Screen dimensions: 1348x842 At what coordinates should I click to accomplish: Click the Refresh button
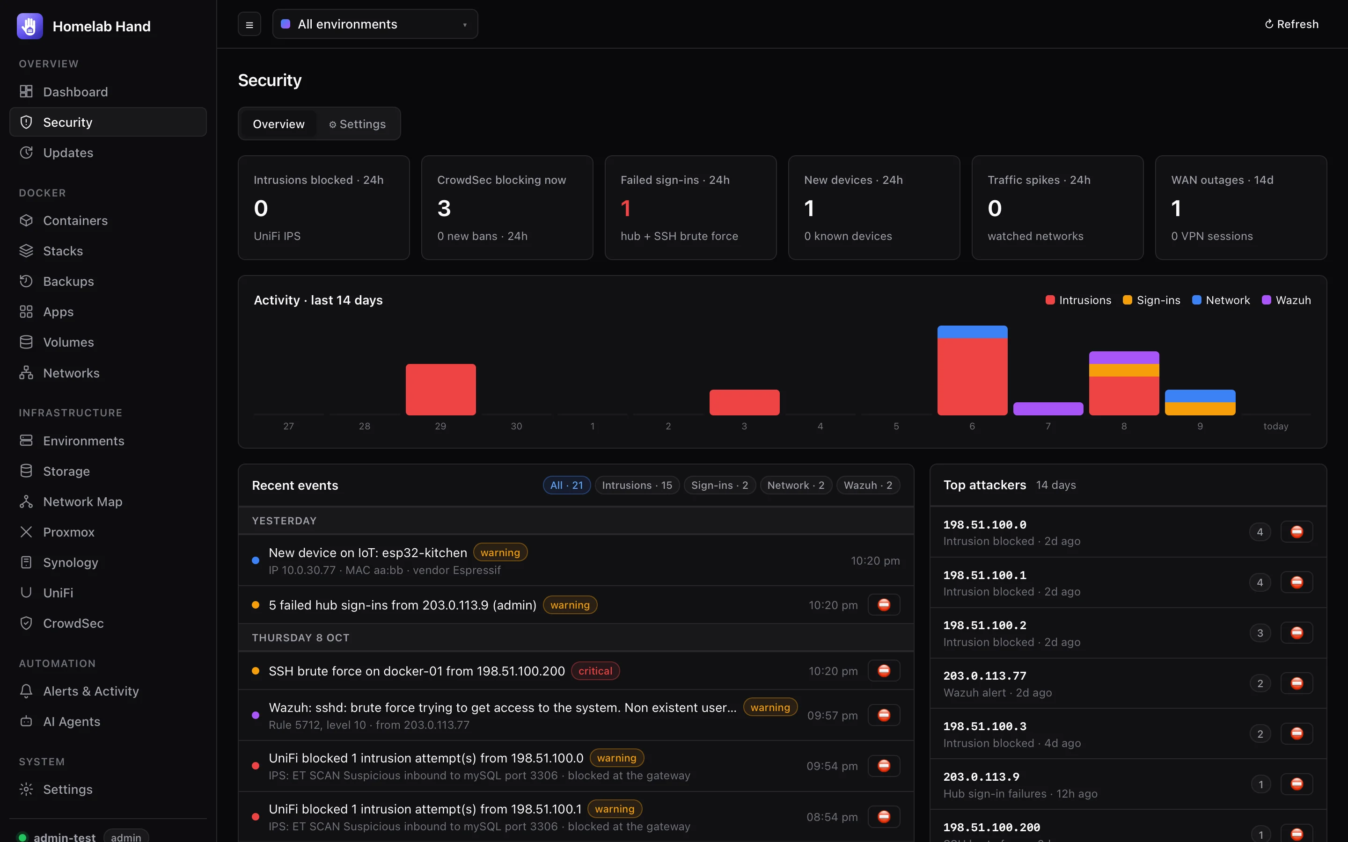click(1291, 24)
